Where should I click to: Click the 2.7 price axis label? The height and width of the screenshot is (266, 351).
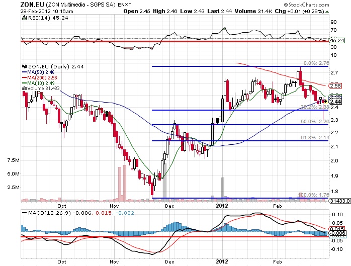pos(334,72)
